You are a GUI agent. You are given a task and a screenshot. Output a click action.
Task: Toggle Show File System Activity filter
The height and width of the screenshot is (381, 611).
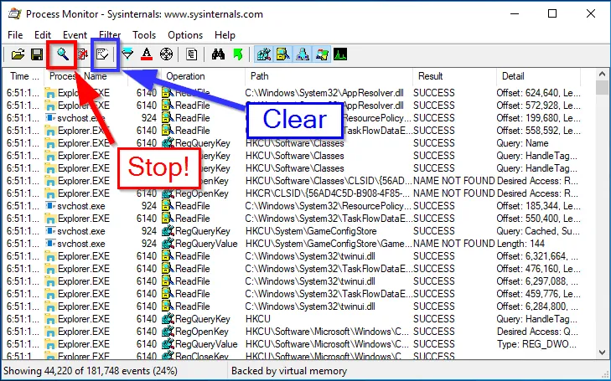pyautogui.click(x=283, y=54)
